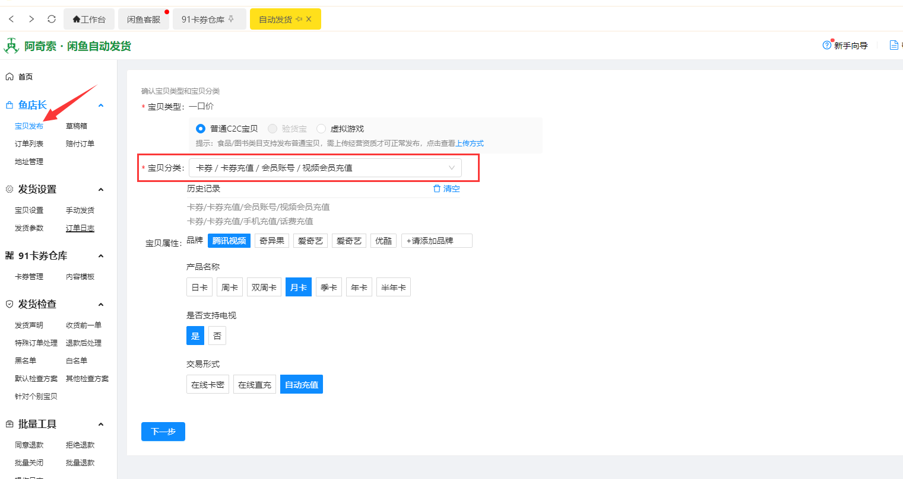Choose 是 for 是否支持电视
903x479 pixels.
(x=195, y=336)
